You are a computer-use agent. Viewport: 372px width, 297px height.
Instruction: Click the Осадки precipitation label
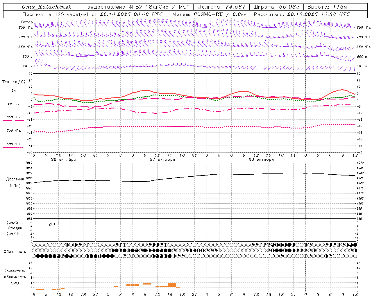tap(15, 228)
